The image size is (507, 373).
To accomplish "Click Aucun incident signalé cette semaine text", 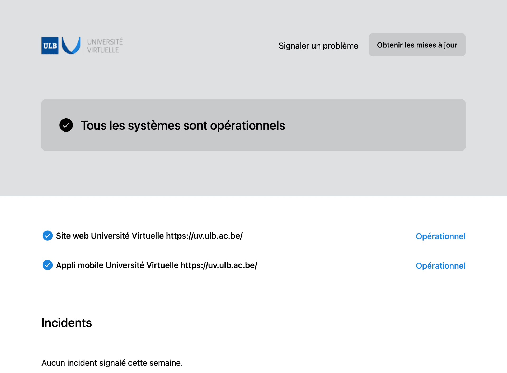I will (x=112, y=363).
